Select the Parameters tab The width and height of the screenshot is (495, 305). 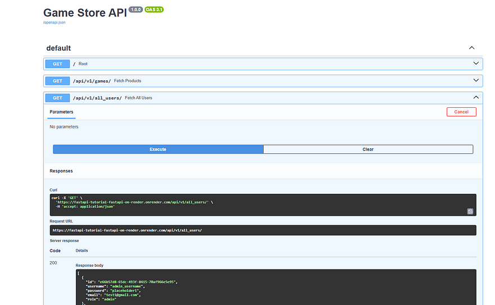click(x=61, y=112)
